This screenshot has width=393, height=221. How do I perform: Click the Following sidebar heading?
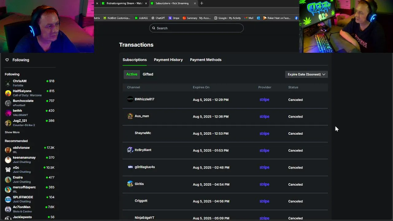[x=21, y=60]
